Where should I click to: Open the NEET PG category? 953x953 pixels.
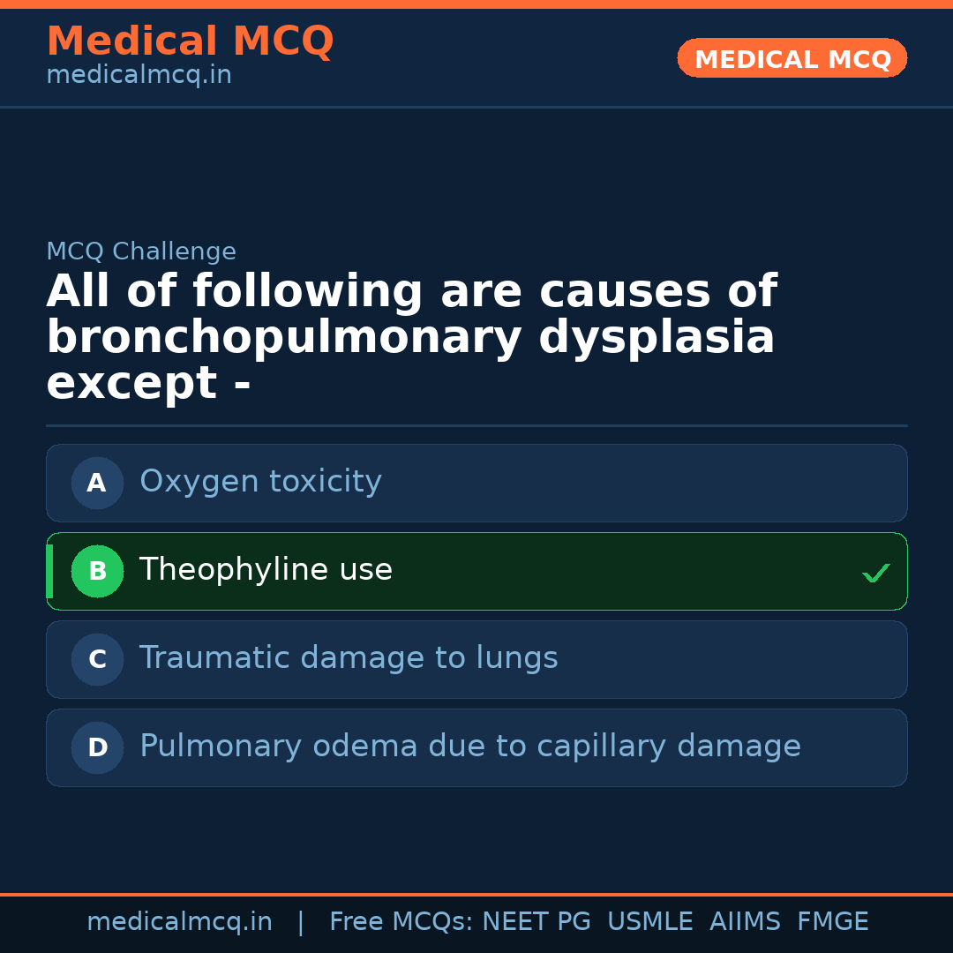tap(536, 921)
